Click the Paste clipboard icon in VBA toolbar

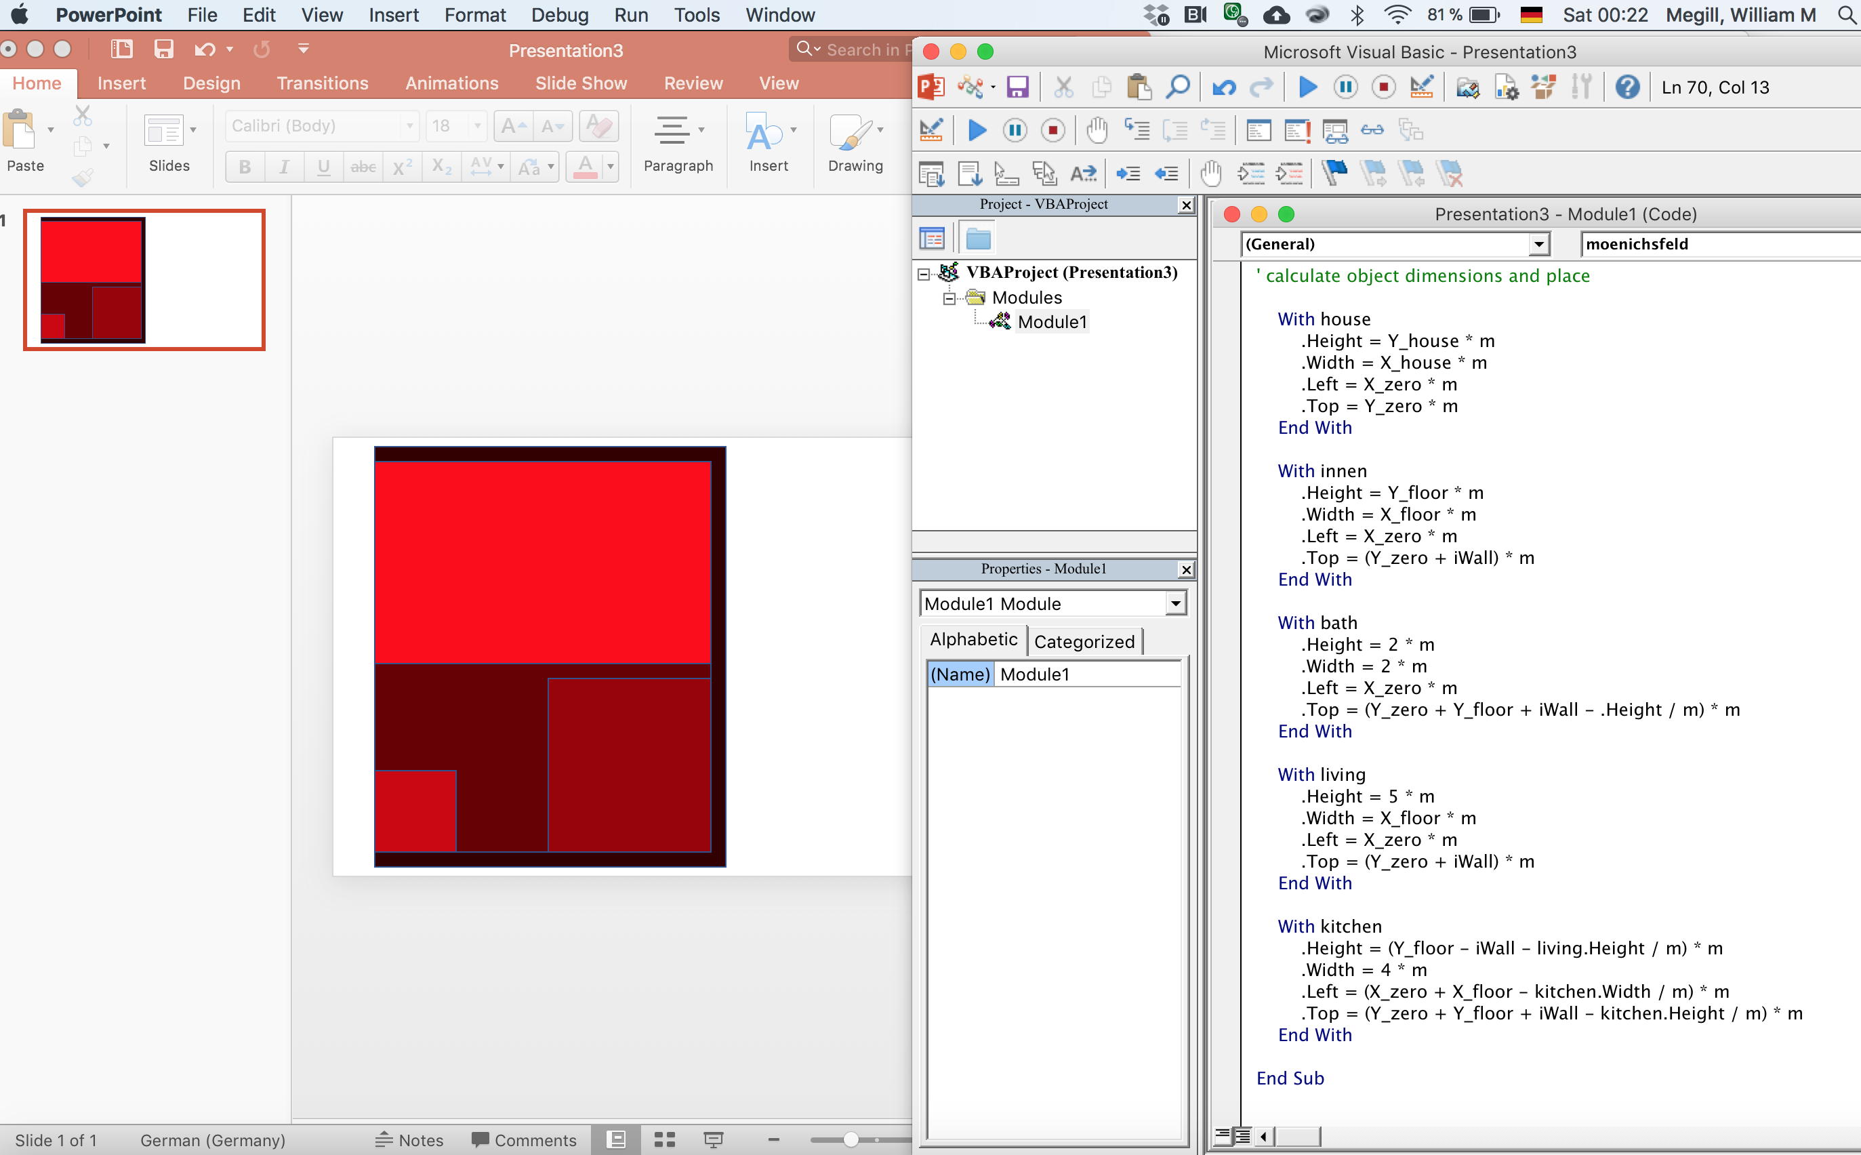pos(1139,87)
